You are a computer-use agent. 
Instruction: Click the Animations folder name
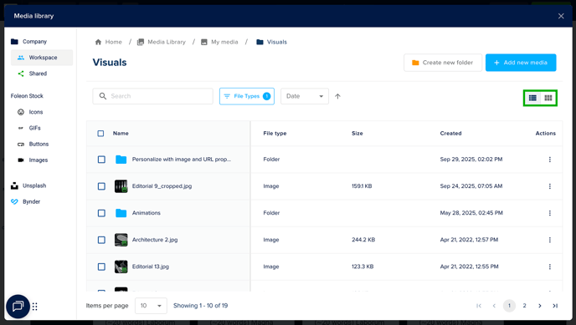click(x=147, y=213)
